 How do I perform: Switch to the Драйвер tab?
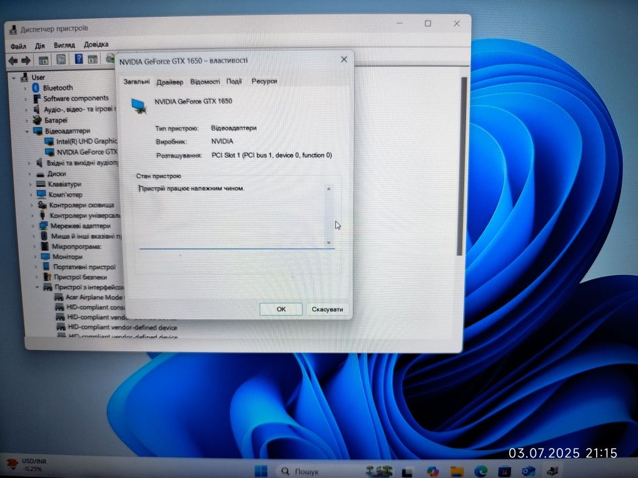coord(170,82)
